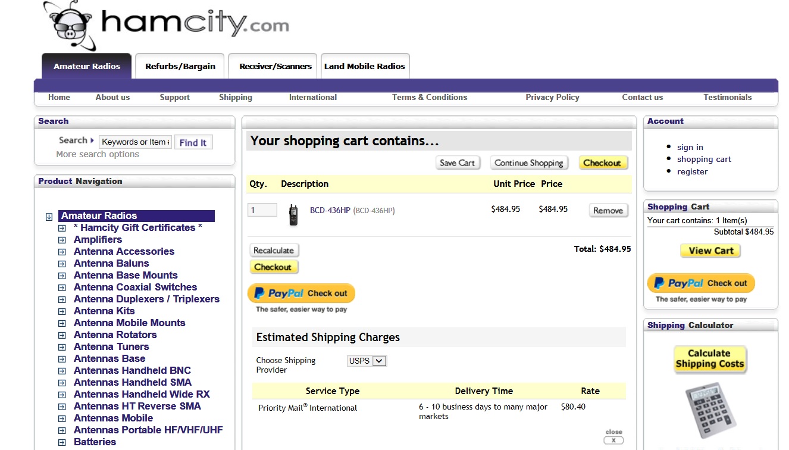
Task: Click the hamcity.com pig logo
Action: coord(167,25)
